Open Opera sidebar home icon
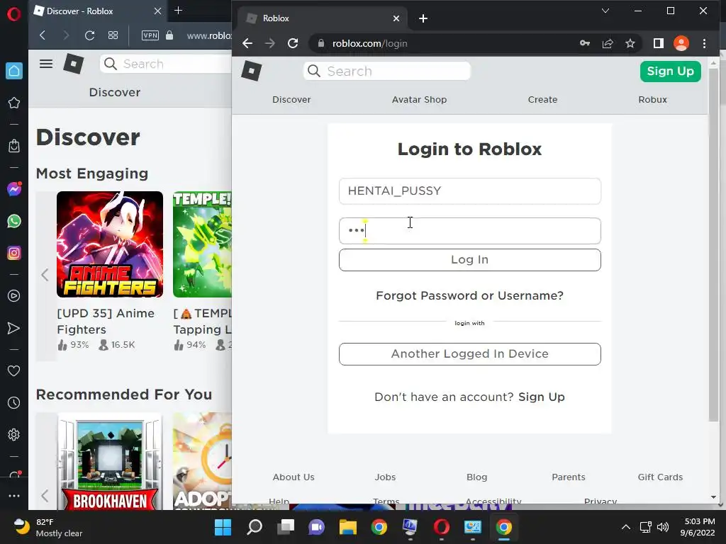This screenshot has width=726, height=544. click(x=14, y=71)
